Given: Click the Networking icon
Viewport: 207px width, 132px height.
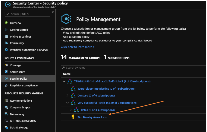Looking at the screenshot, I should [x=6, y=114].
